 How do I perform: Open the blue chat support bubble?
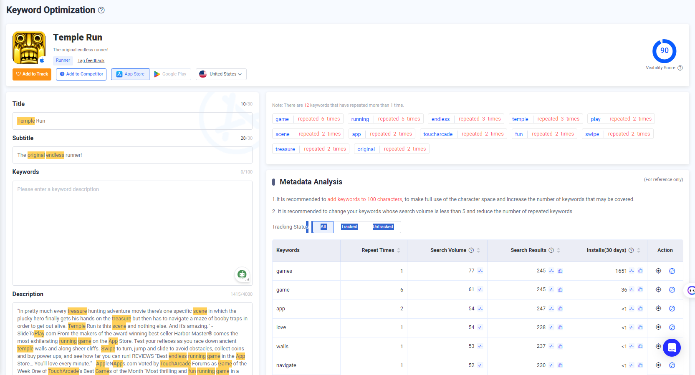click(x=672, y=347)
